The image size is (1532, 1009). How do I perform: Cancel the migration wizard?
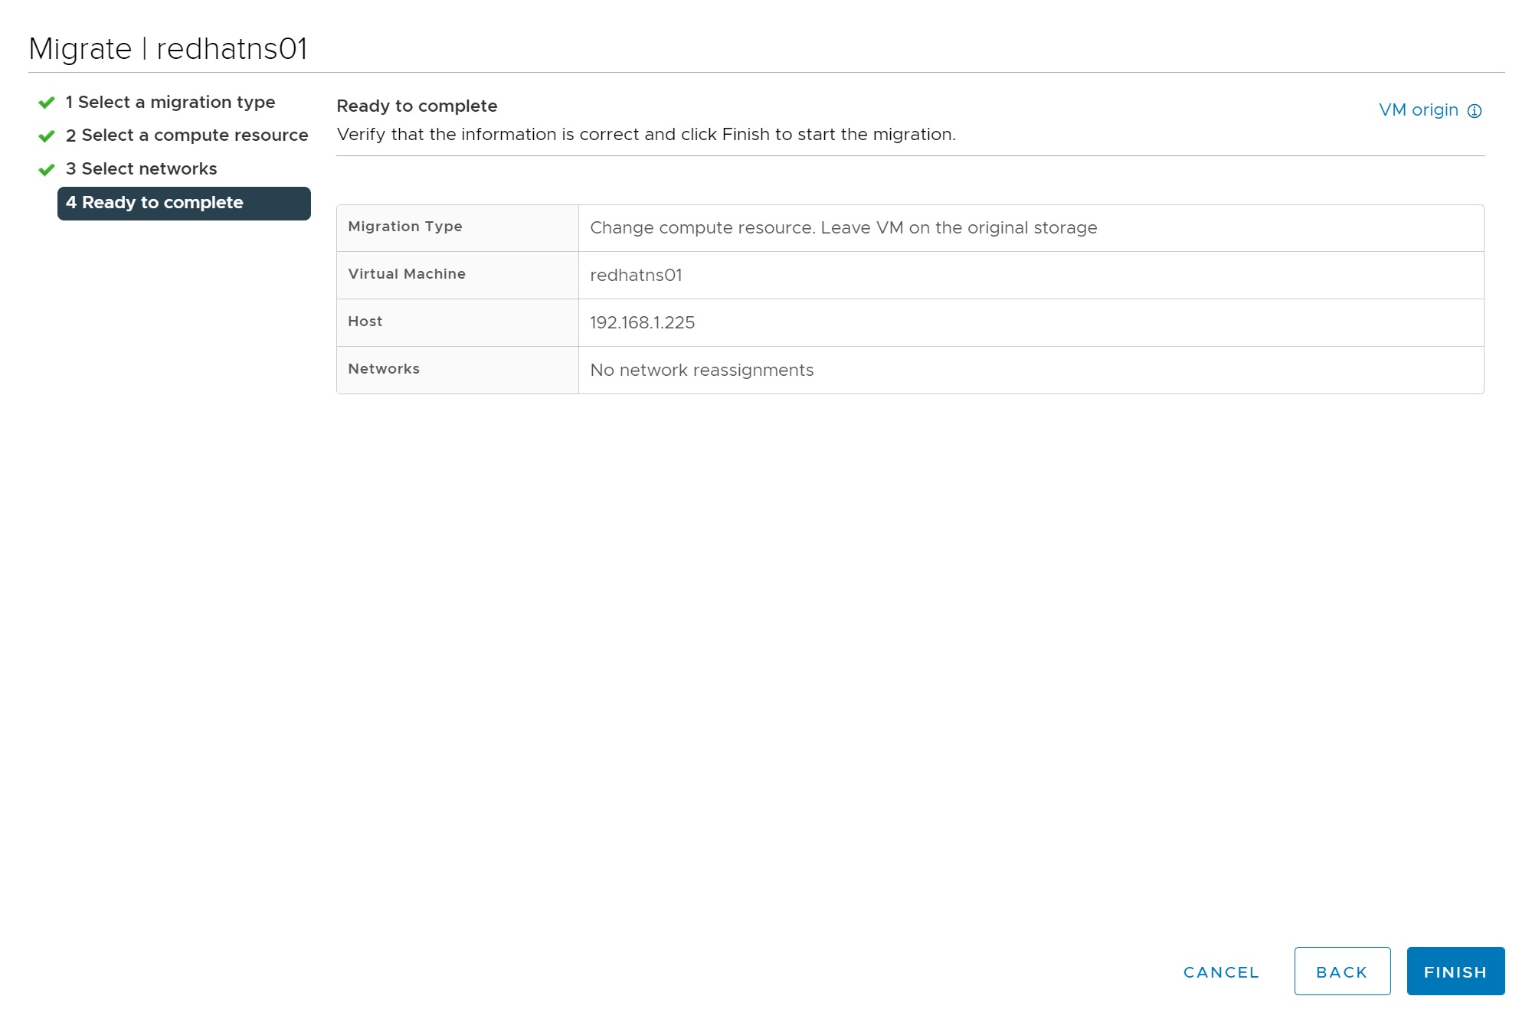point(1221,971)
